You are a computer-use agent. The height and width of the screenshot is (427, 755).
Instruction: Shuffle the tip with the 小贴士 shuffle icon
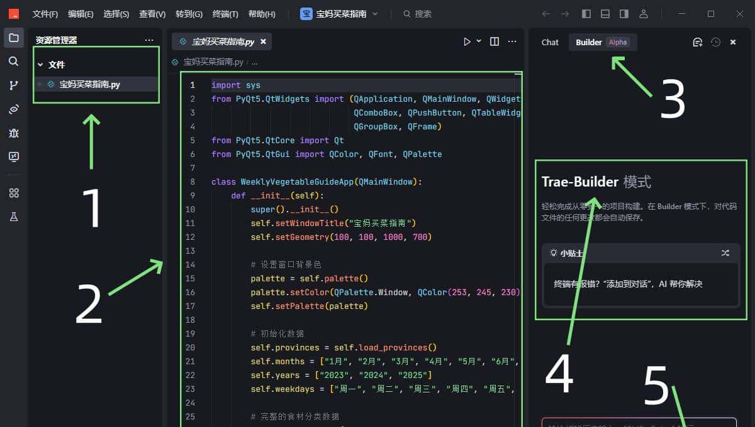coord(725,253)
